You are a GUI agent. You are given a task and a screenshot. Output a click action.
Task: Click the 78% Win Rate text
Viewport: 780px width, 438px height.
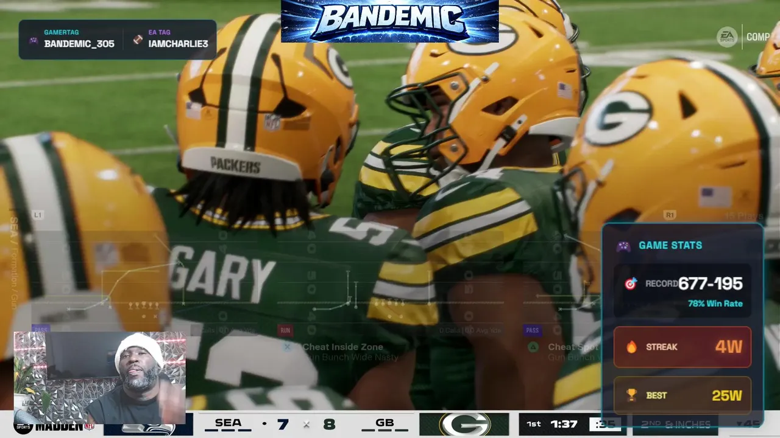coord(715,304)
